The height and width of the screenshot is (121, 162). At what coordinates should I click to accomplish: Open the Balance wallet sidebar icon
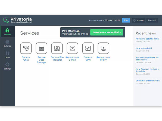(7, 42)
